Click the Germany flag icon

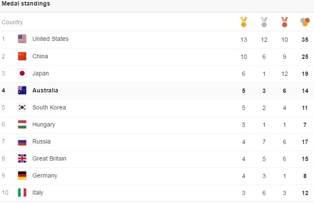click(22, 175)
